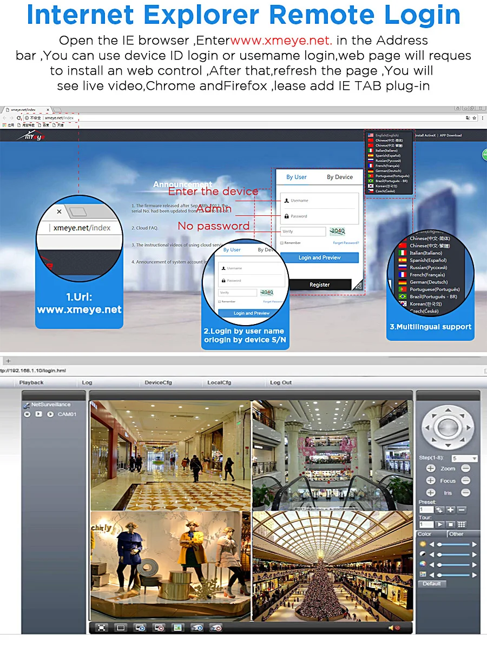
Task: Open the Step(1-8) dropdown showing 5
Action: click(465, 458)
